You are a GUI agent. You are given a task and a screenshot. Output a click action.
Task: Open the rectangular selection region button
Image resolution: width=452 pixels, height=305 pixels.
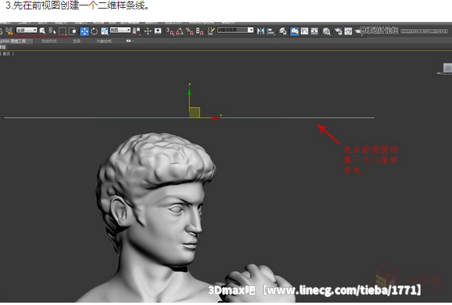(63, 31)
